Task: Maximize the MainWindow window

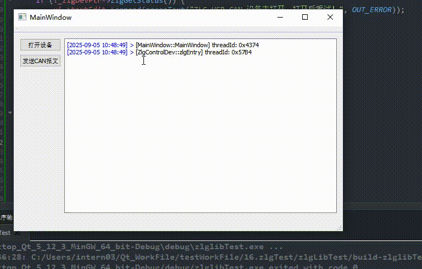Action: tap(305, 17)
